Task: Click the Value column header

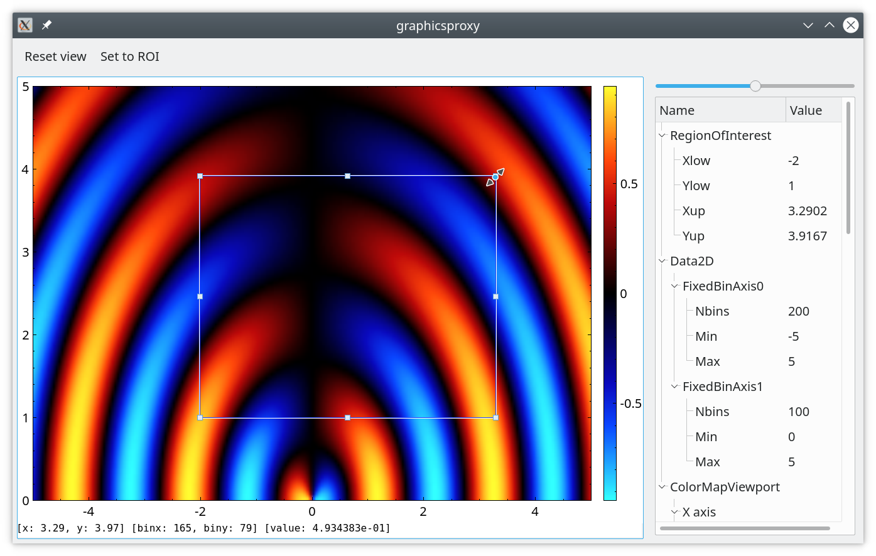Action: coord(813,110)
